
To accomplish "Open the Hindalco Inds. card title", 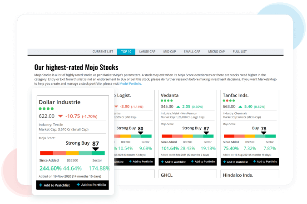I will pyautogui.click(x=238, y=175).
